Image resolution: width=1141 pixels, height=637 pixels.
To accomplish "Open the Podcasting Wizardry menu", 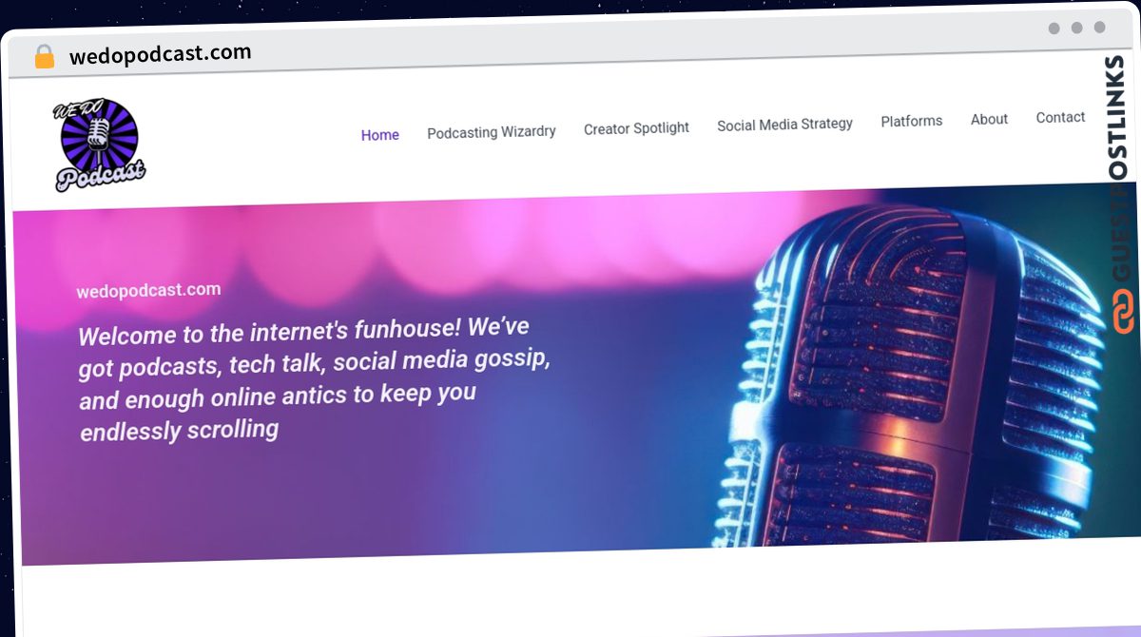I will 492,132.
